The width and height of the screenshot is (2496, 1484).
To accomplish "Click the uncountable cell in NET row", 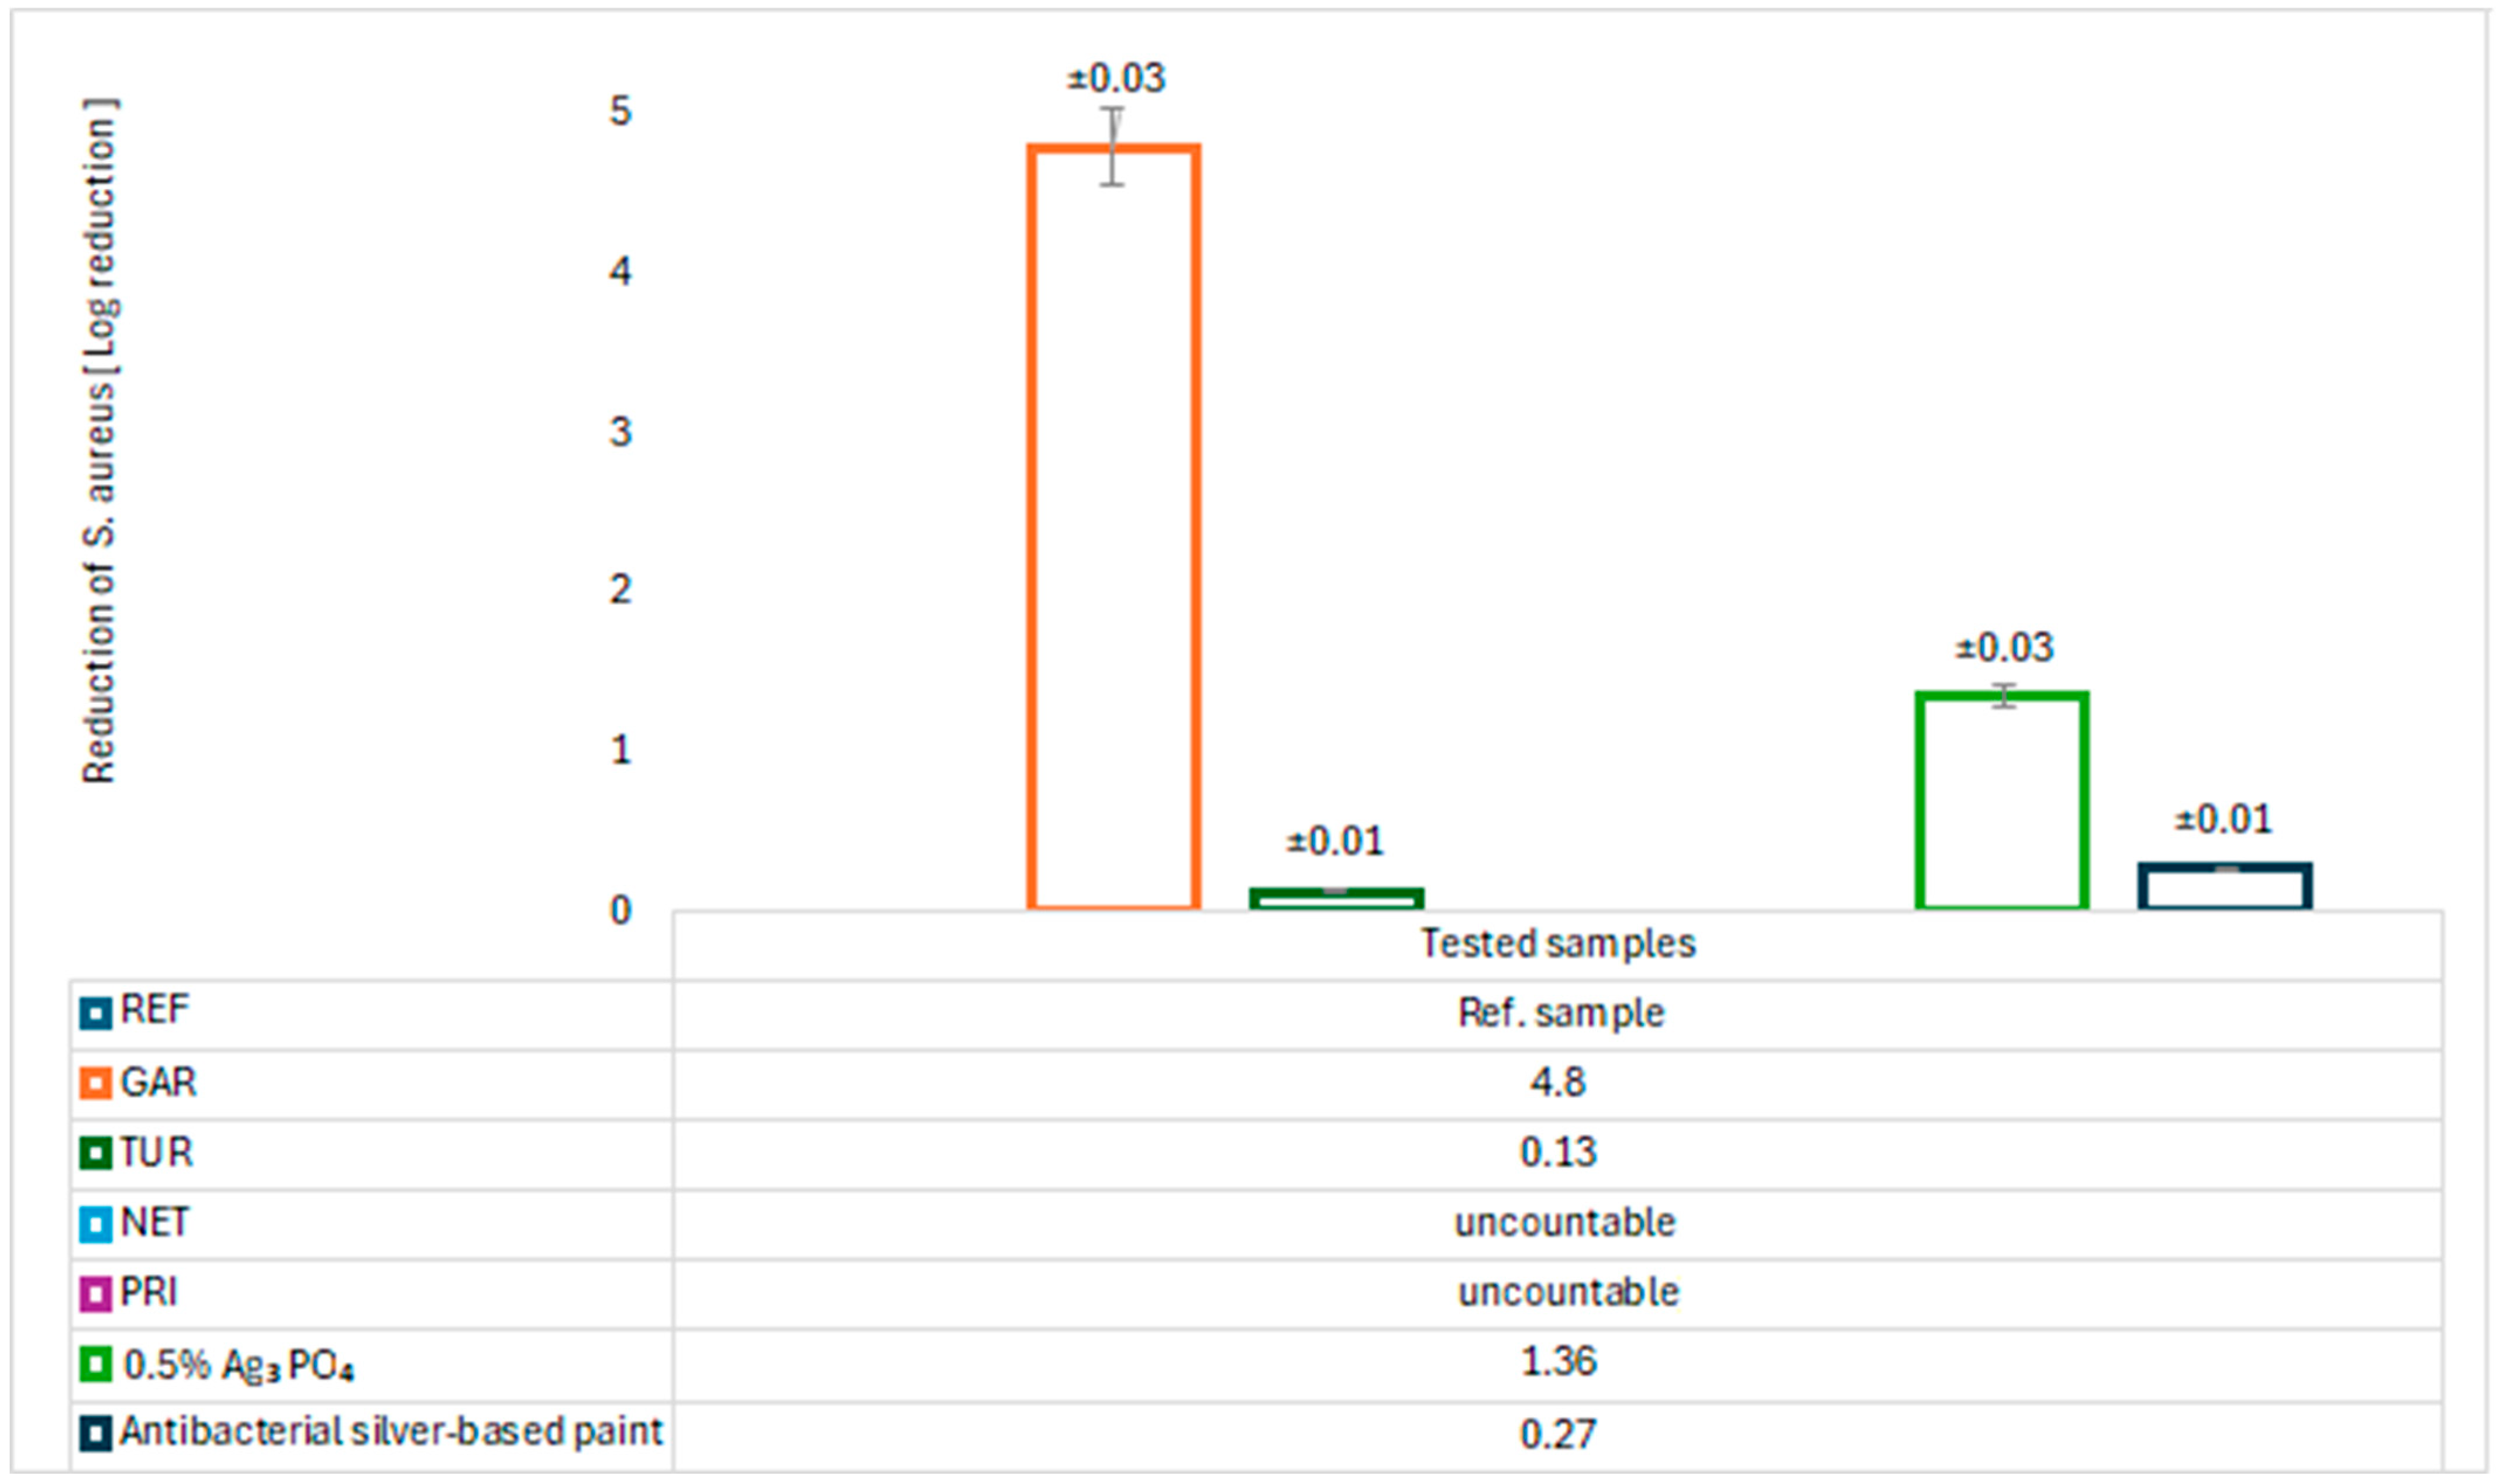I will click(1564, 1223).
